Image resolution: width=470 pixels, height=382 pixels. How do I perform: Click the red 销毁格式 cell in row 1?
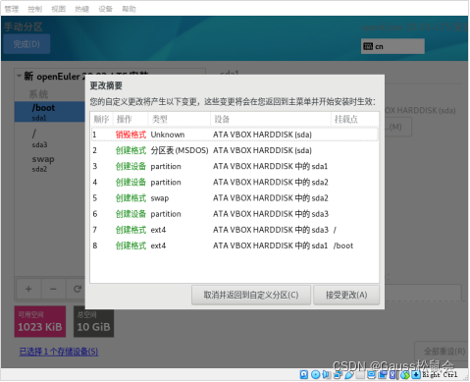pyautogui.click(x=131, y=135)
